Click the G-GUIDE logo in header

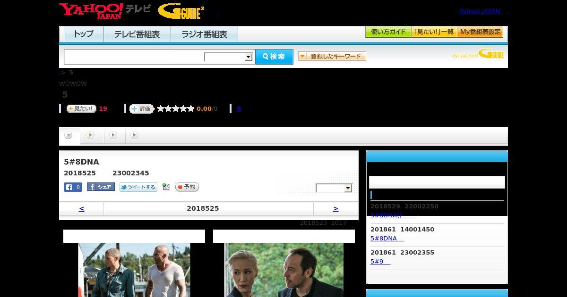(181, 11)
